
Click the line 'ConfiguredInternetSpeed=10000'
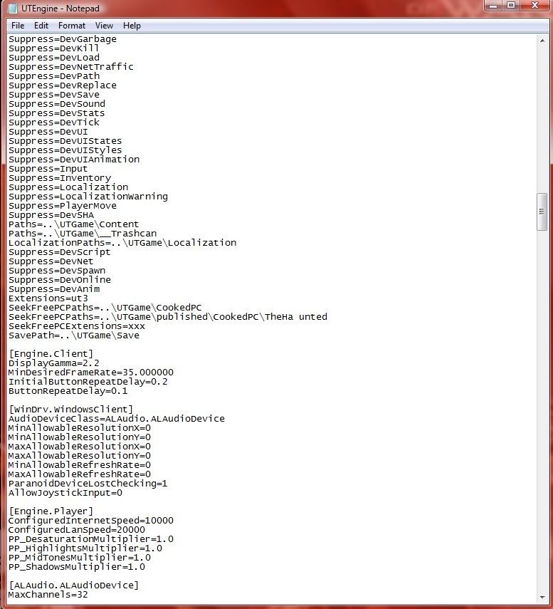point(91,521)
